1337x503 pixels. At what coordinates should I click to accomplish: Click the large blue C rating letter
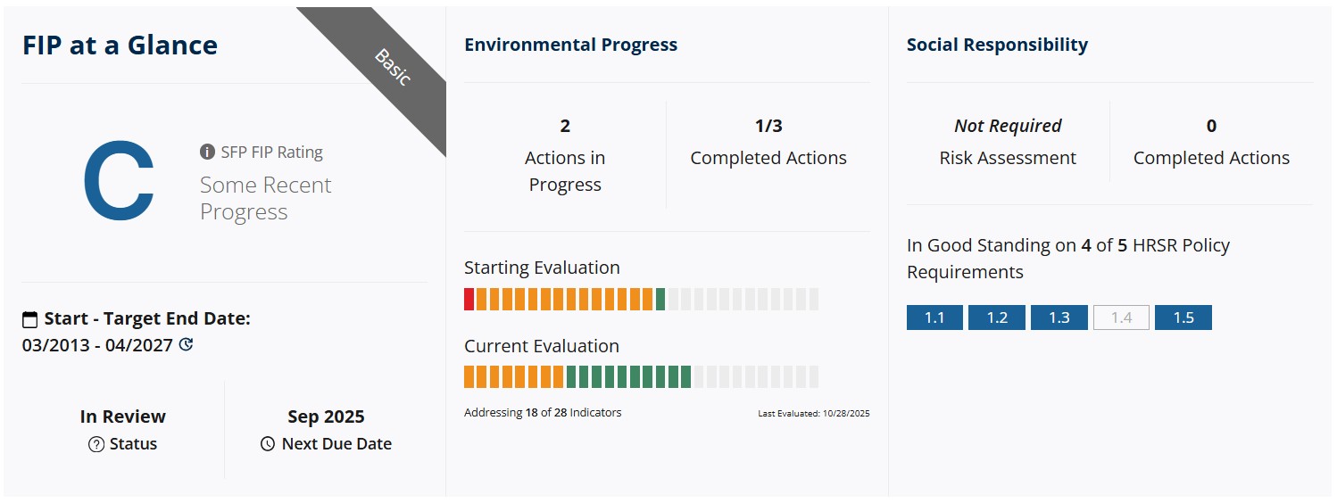pos(118,182)
